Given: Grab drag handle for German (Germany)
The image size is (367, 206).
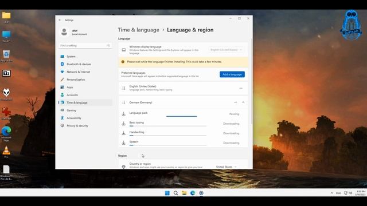Looking at the screenshot, I should pos(124,102).
